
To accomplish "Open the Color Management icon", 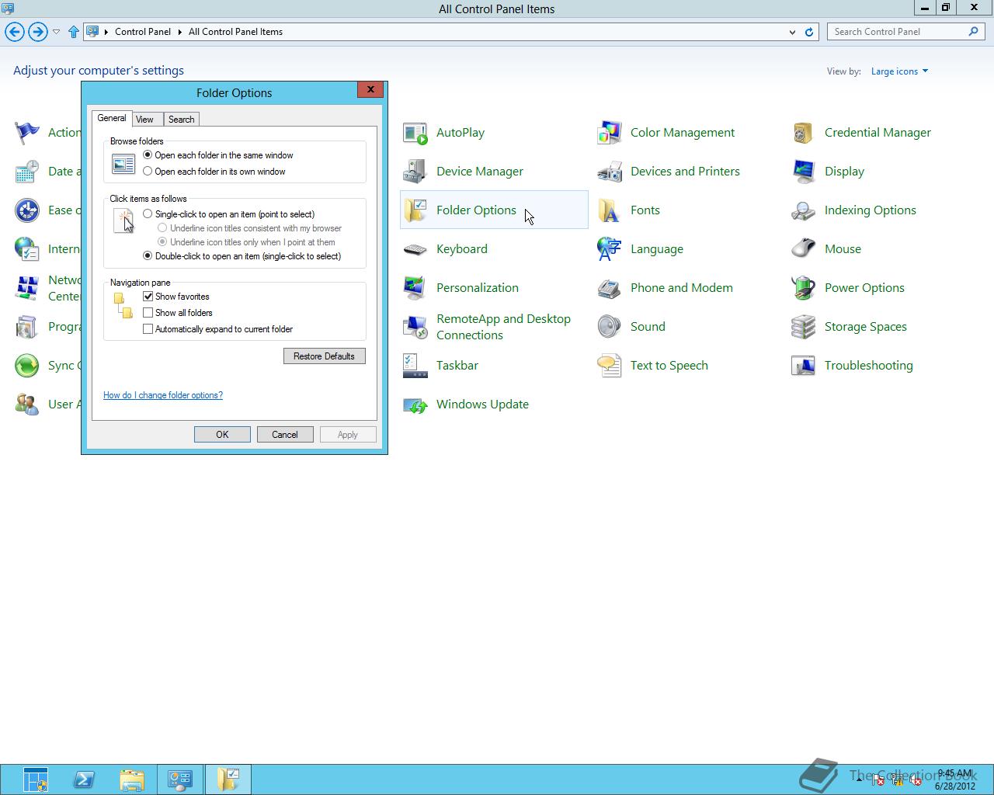I will (x=610, y=133).
